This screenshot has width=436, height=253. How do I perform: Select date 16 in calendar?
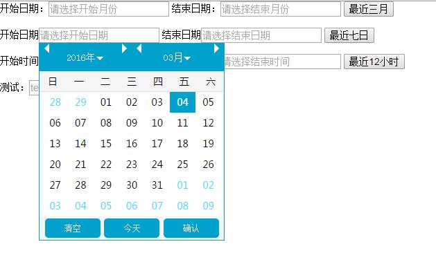click(x=132, y=144)
